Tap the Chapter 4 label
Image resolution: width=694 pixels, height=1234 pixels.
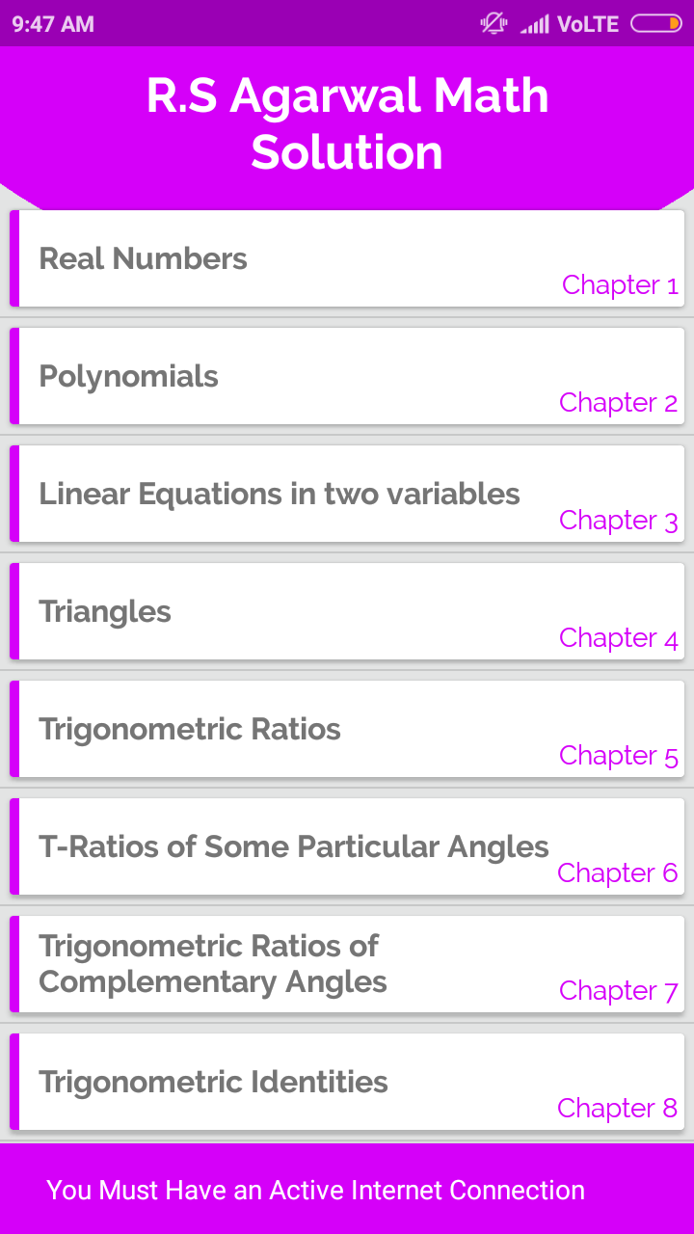(619, 637)
